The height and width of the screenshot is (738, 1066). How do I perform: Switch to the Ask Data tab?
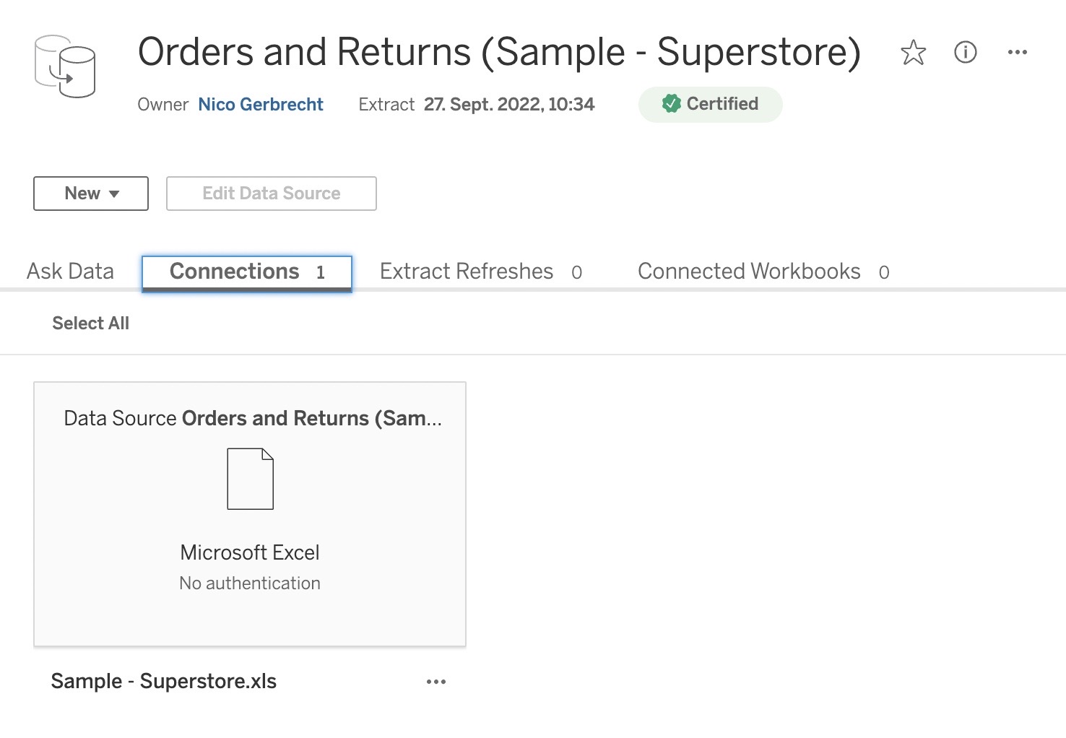[x=70, y=272]
